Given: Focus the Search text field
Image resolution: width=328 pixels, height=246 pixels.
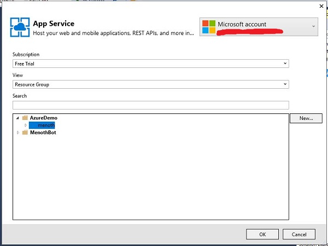Looking at the screenshot, I should pyautogui.click(x=150, y=105).
